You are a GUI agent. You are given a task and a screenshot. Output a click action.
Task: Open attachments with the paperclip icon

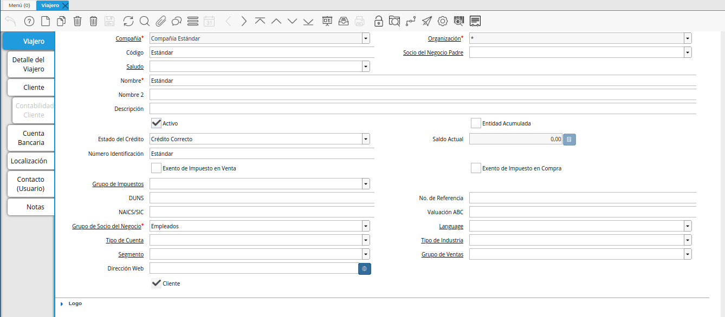point(160,21)
